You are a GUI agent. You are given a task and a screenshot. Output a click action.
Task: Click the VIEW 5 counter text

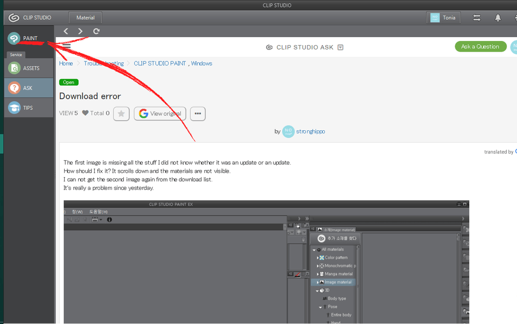click(68, 113)
